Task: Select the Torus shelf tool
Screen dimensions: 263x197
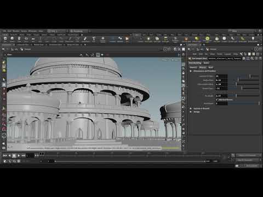Action: (26, 39)
